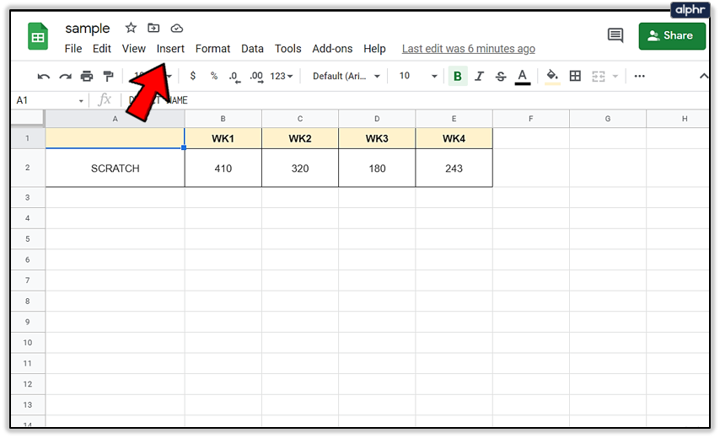Click the Share button
The image size is (720, 438).
click(x=672, y=35)
